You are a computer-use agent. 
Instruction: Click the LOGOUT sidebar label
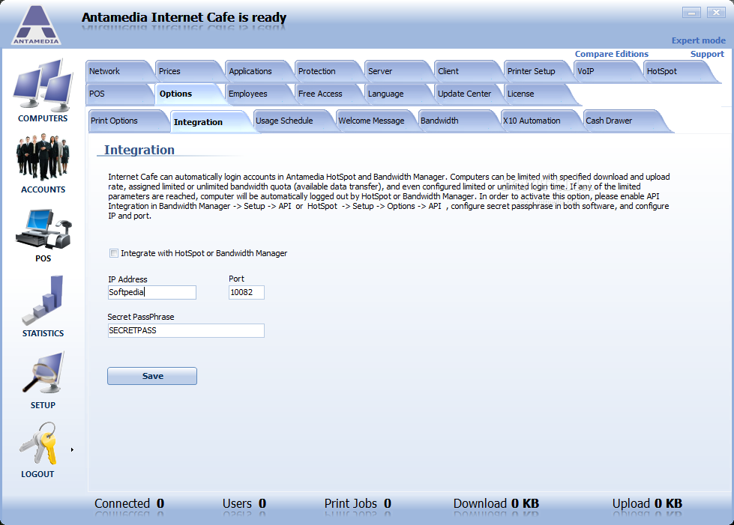click(x=37, y=474)
